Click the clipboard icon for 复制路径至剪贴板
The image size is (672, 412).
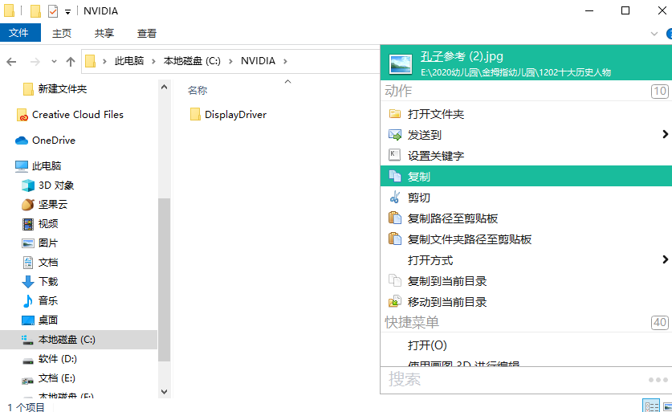tap(394, 218)
